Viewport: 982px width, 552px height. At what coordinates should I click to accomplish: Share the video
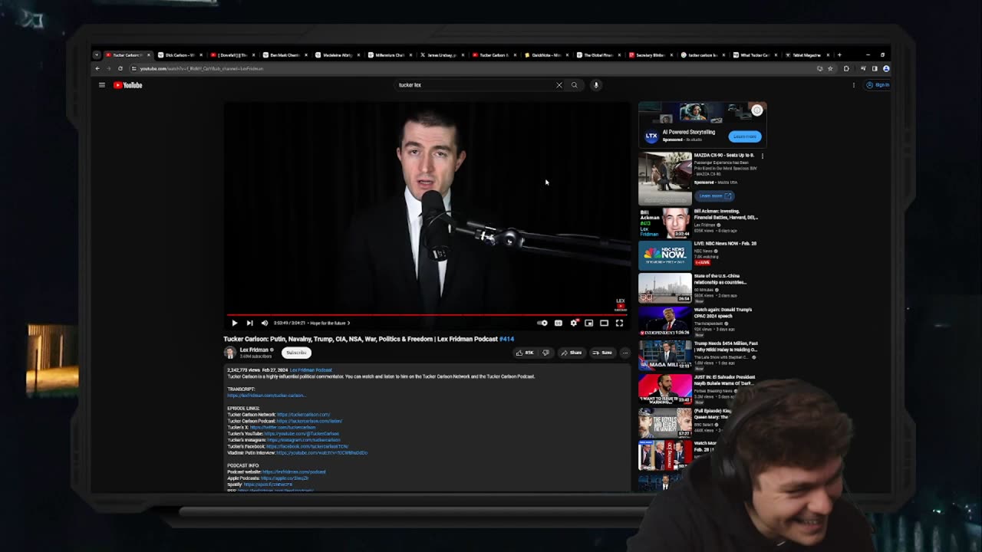point(571,353)
